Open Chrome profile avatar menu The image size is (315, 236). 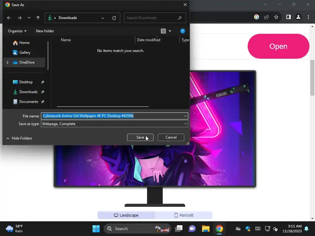[298, 17]
